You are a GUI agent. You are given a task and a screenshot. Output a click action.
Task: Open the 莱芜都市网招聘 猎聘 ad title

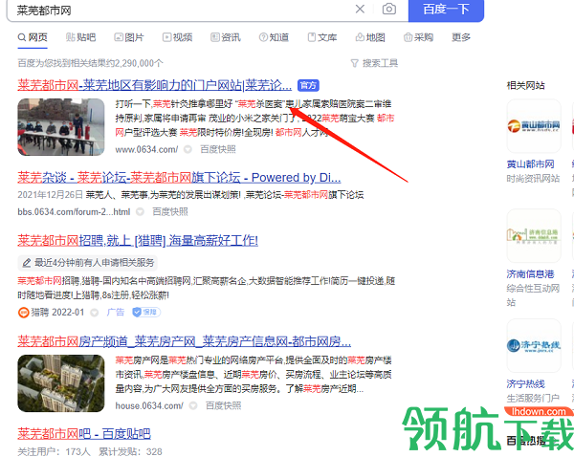(138, 241)
